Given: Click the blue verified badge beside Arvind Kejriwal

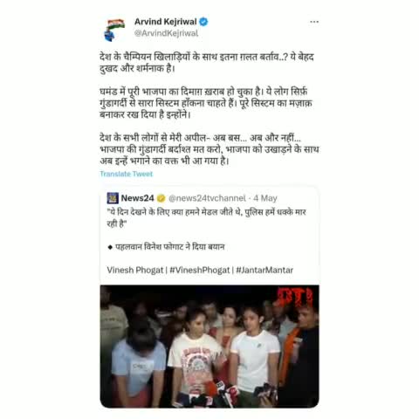Looking at the screenshot, I should [203, 22].
